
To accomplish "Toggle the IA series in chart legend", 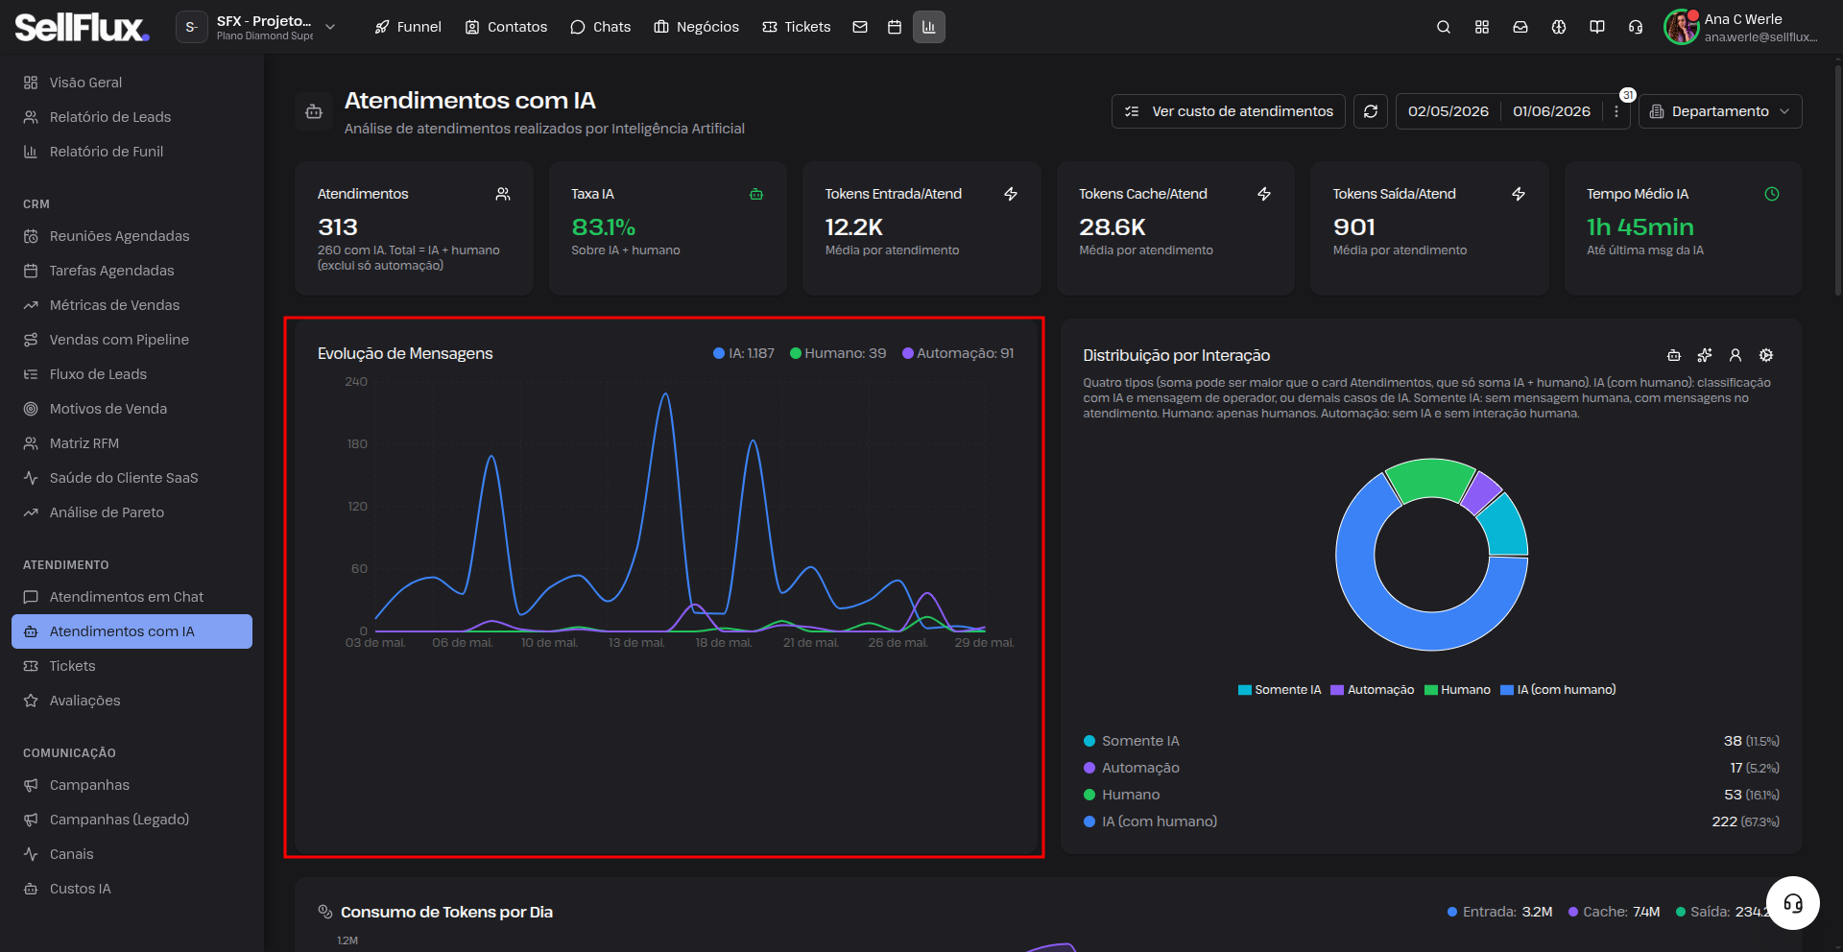I will 744,353.
